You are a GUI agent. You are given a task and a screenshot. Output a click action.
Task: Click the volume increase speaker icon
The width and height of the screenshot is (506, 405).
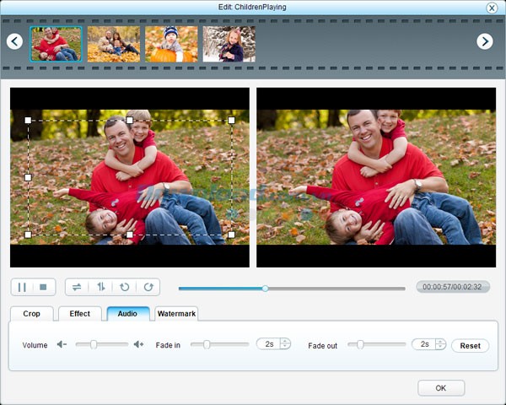tap(138, 344)
